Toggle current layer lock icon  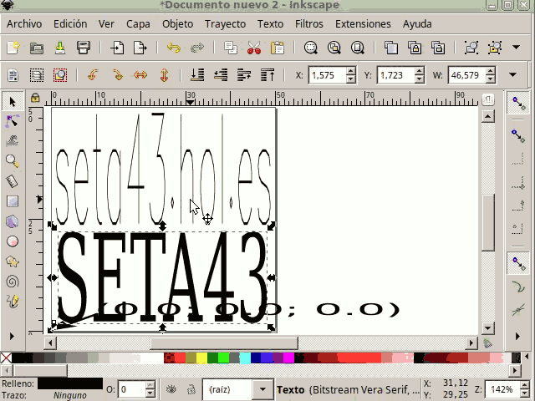[190, 389]
